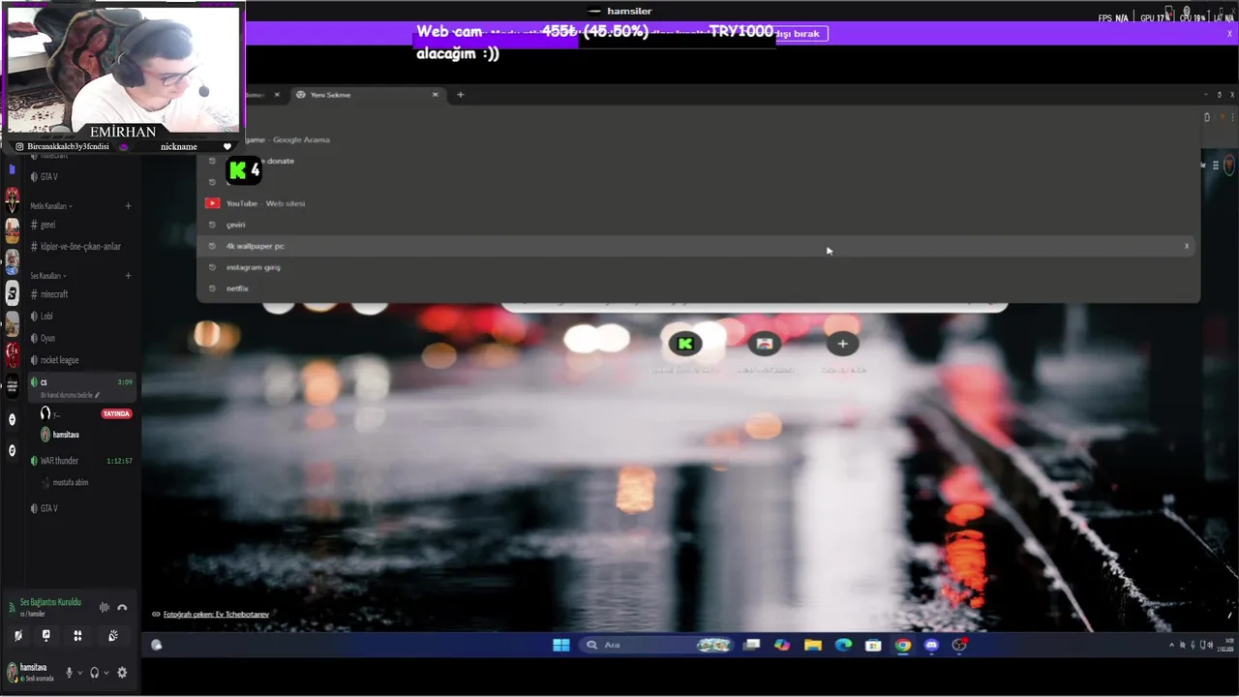
Task: Open the first red server icon in Discord
Action: (12, 200)
